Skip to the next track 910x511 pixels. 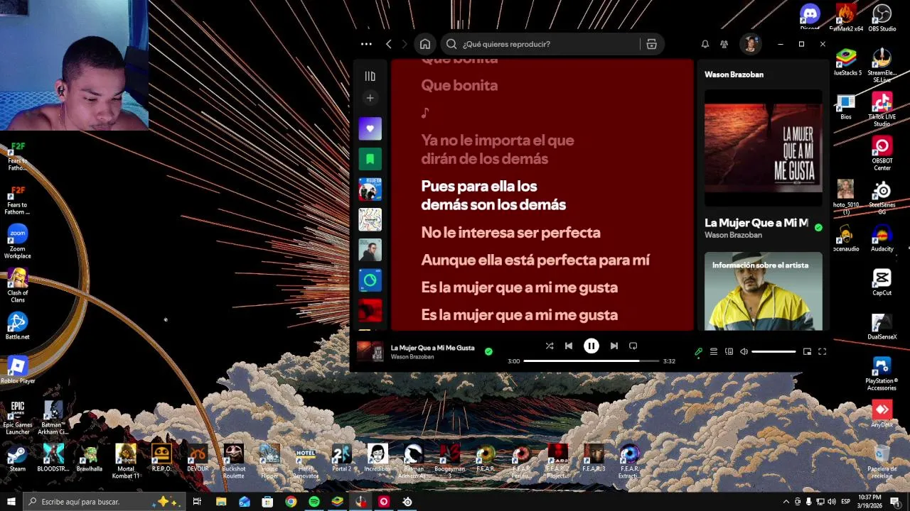[614, 346]
